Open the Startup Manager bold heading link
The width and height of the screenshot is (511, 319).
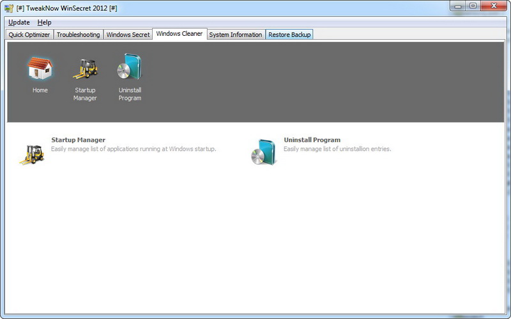pos(78,140)
